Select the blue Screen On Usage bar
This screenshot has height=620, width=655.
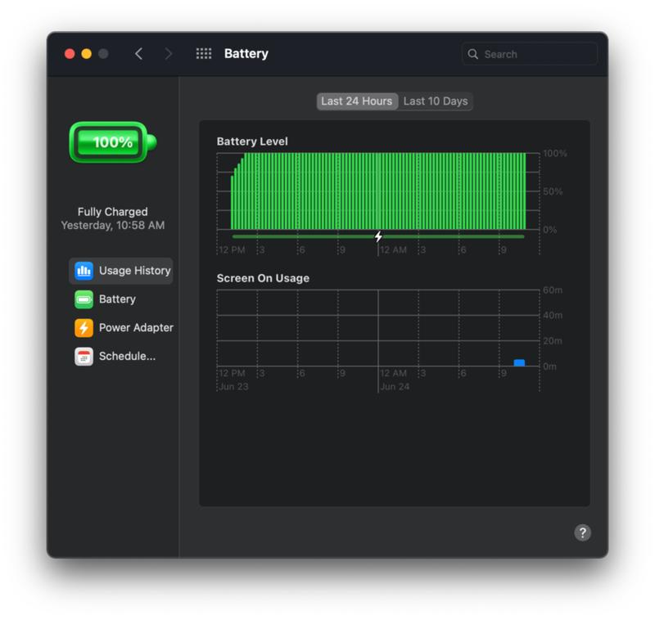pos(519,361)
